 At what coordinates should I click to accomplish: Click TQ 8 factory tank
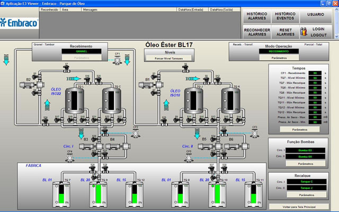[x=180, y=195]
